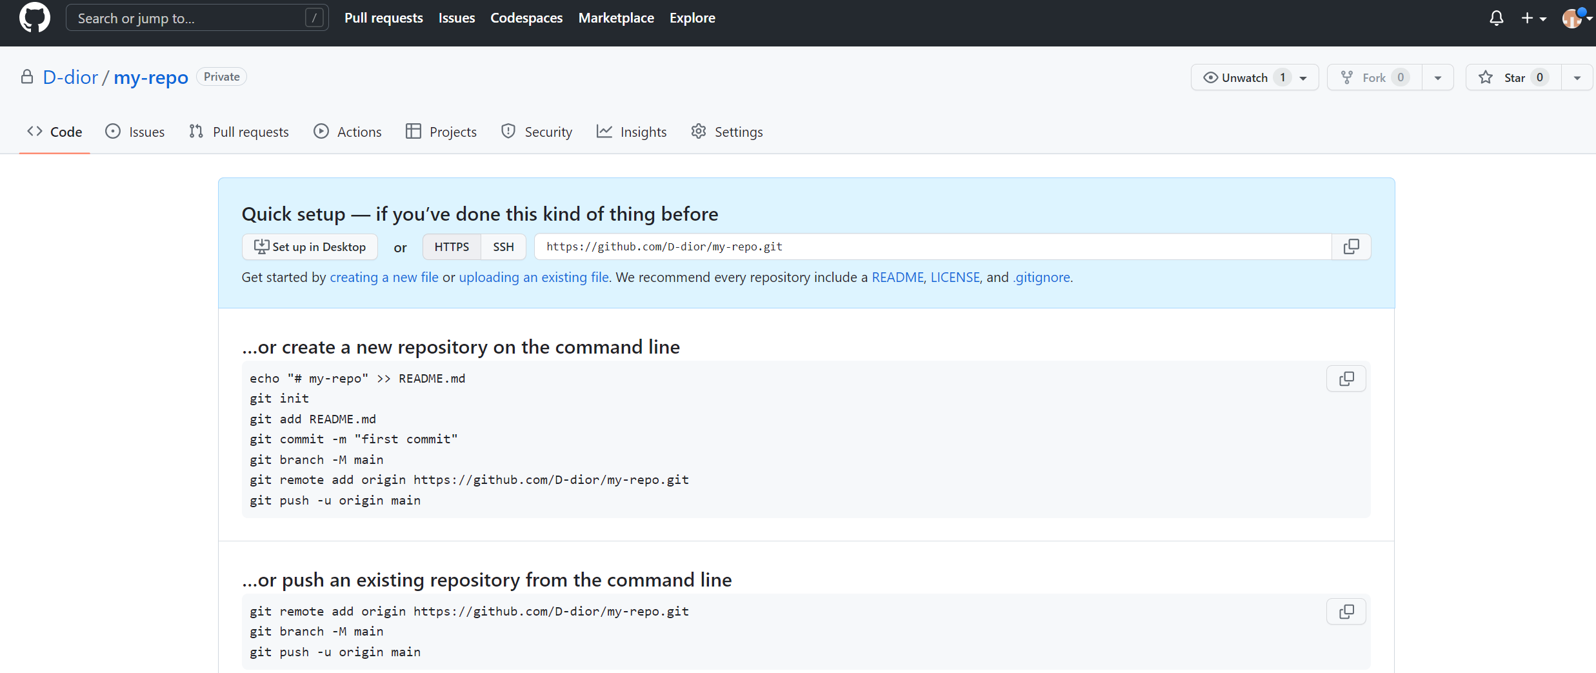Expand the plus create-new menu
Viewport: 1596px width, 673px height.
(1533, 19)
